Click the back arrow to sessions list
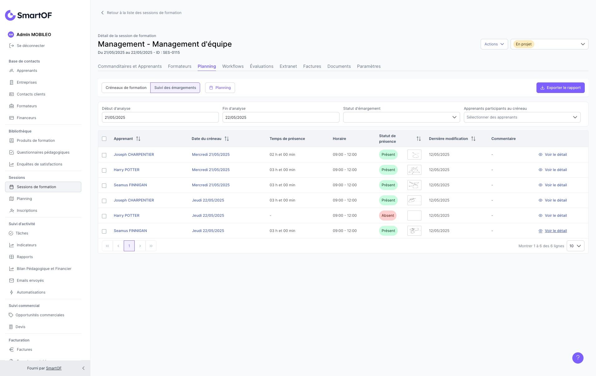Viewport: 596px width, 376px height. [x=102, y=13]
